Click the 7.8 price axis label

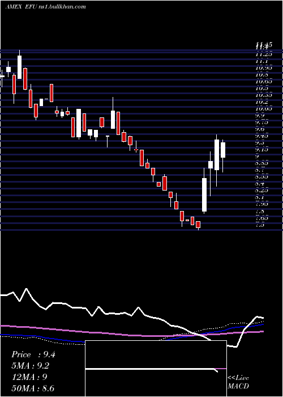tap(261, 211)
